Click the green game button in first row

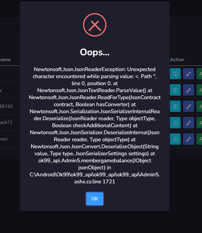[x=199, y=74]
